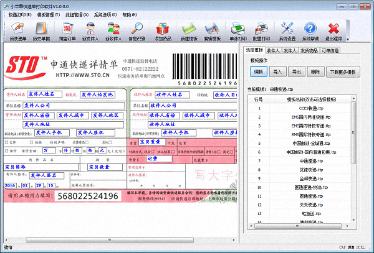This screenshot has width=374, height=253.
Task: Click the 新快递单 (new waybill) toolbar icon
Action: 18,29
